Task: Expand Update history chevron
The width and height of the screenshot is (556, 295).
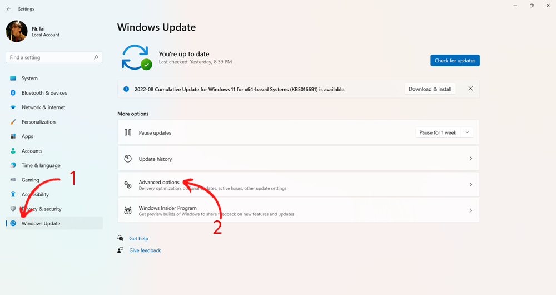Action: click(471, 159)
